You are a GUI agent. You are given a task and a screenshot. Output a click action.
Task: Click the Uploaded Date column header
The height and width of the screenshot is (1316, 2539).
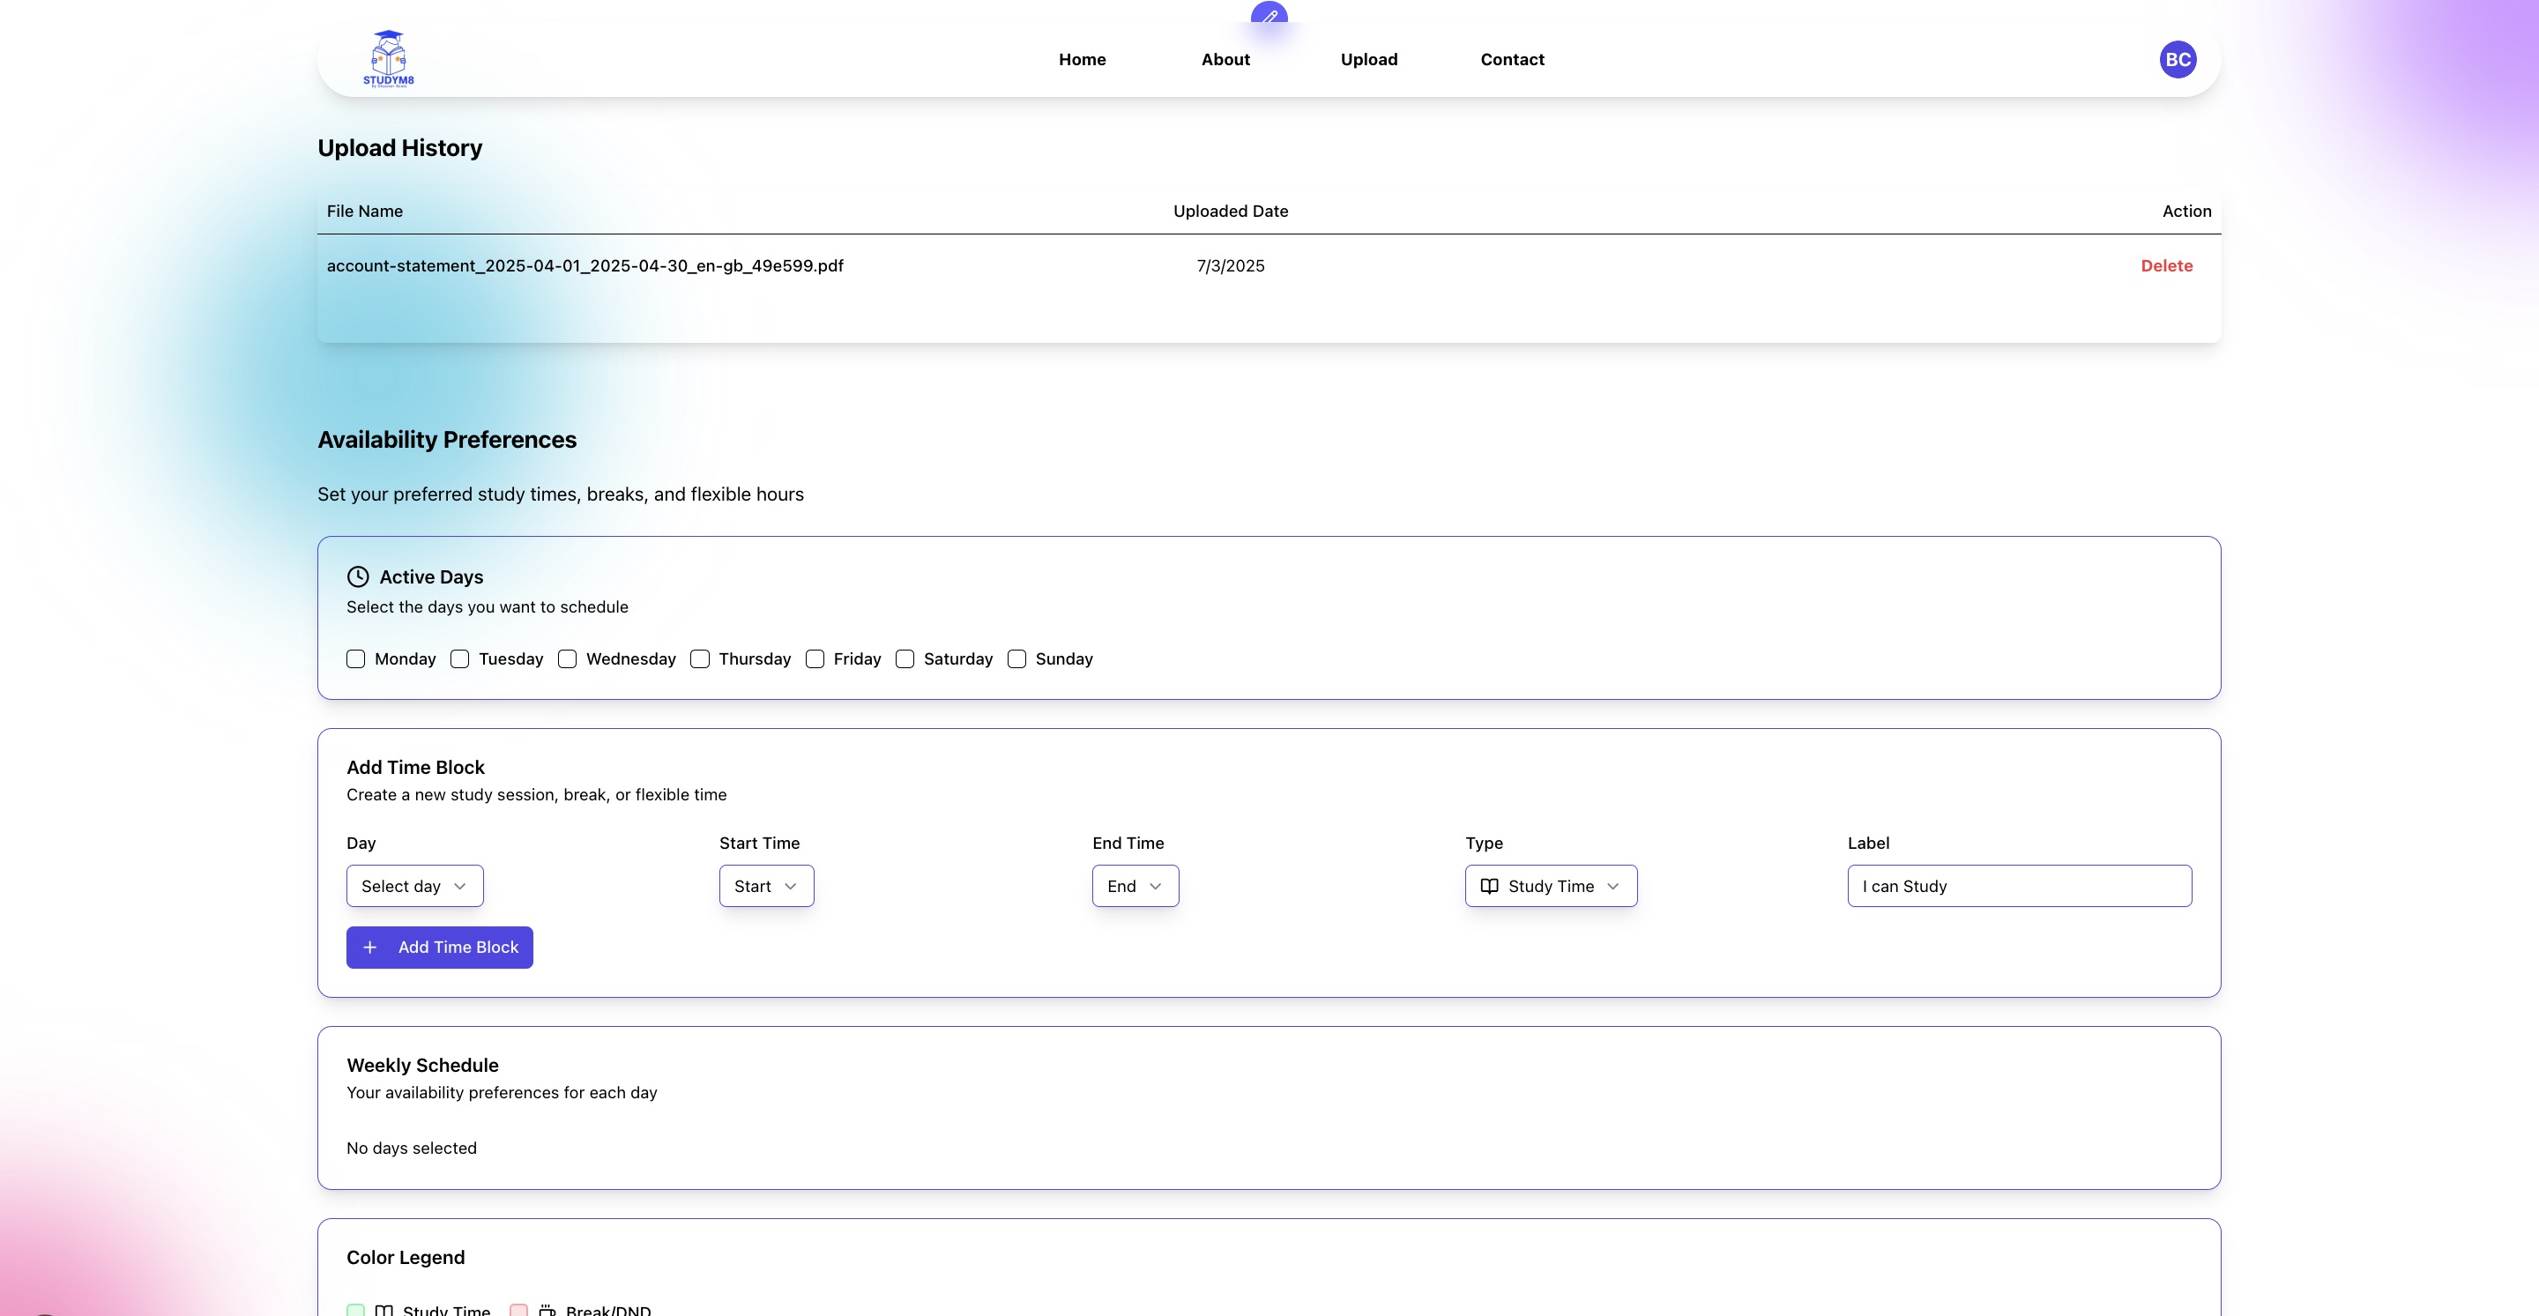pos(1231,211)
